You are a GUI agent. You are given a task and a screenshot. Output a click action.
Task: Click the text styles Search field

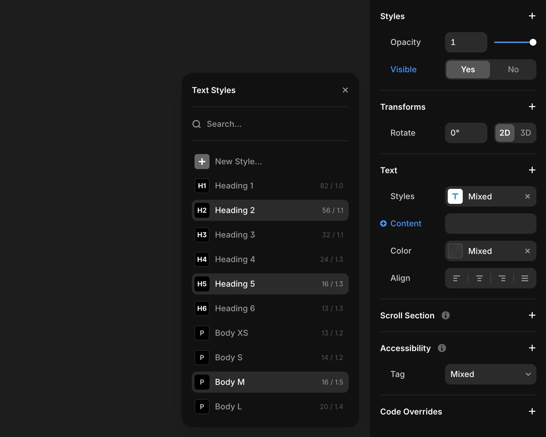click(270, 124)
